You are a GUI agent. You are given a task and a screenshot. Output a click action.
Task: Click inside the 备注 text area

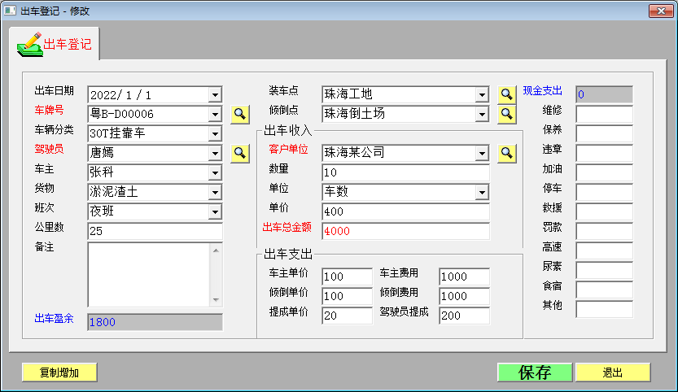pos(149,275)
